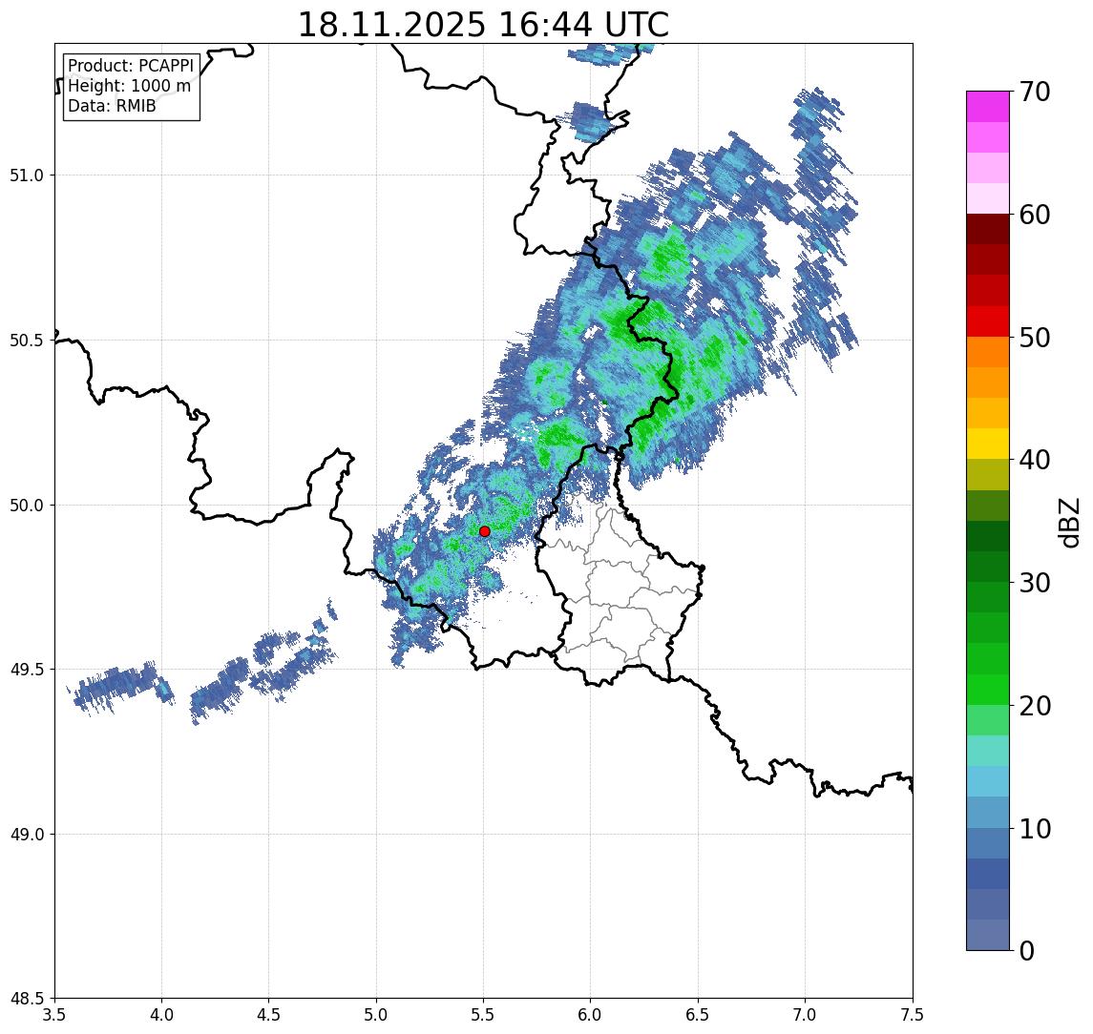This screenshot has height=1034, width=1093.
Task: Click the 'Data: RMIB' label
Action: pyautogui.click(x=112, y=106)
